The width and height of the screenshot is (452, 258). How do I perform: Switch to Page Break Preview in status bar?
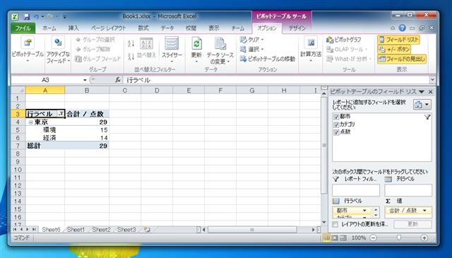click(x=343, y=238)
